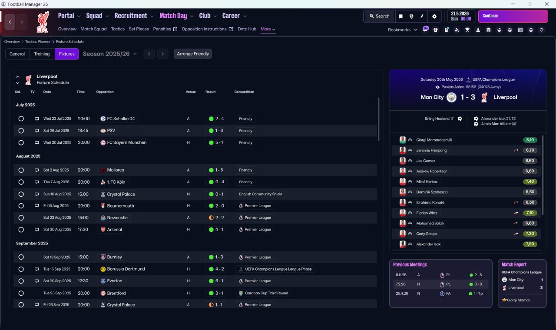
Task: Click the circular arrows icon in Bookmarks bar
Action: coord(541,30)
